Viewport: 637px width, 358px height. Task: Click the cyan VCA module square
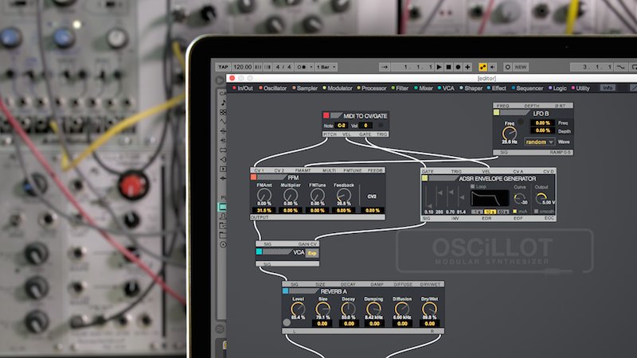coord(260,251)
